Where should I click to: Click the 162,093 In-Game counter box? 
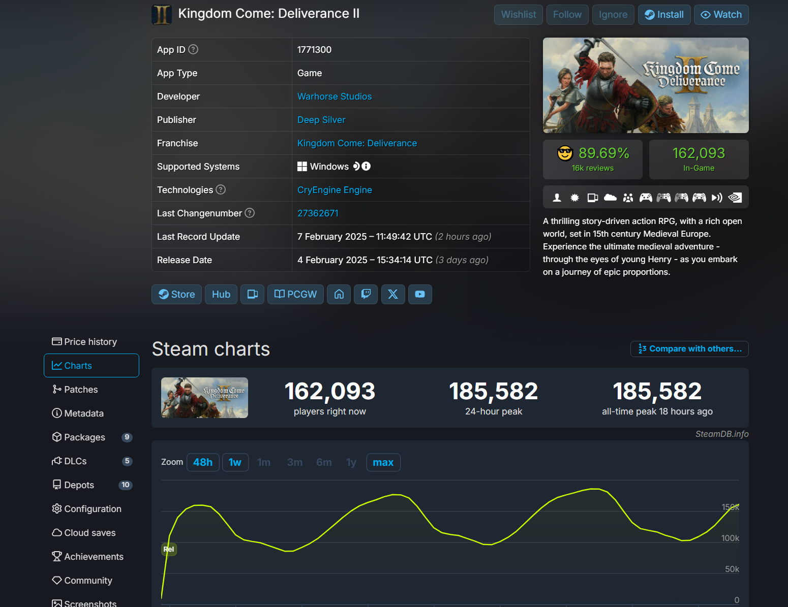[699, 159]
